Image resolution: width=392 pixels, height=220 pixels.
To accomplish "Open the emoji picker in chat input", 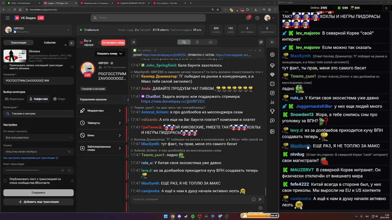I will pyautogui.click(x=254, y=199).
